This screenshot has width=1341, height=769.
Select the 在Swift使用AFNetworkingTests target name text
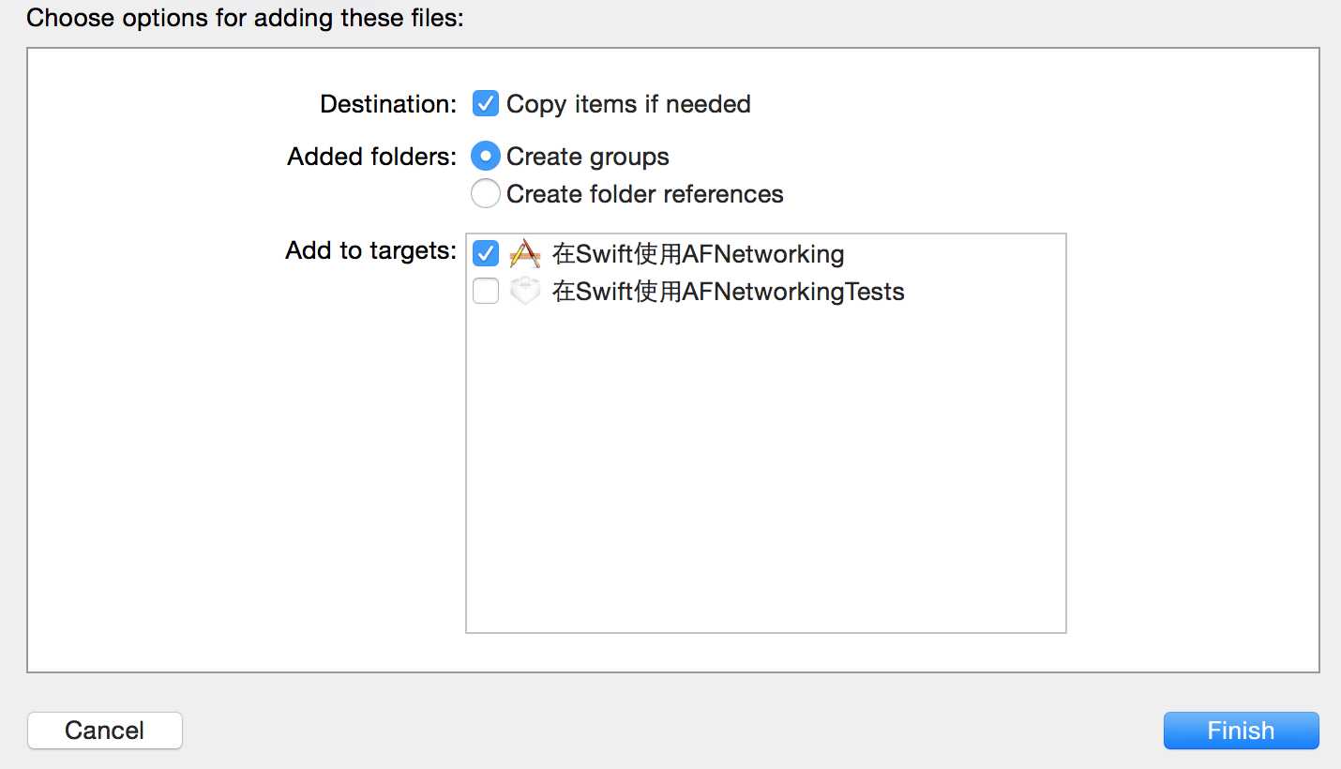[728, 292]
